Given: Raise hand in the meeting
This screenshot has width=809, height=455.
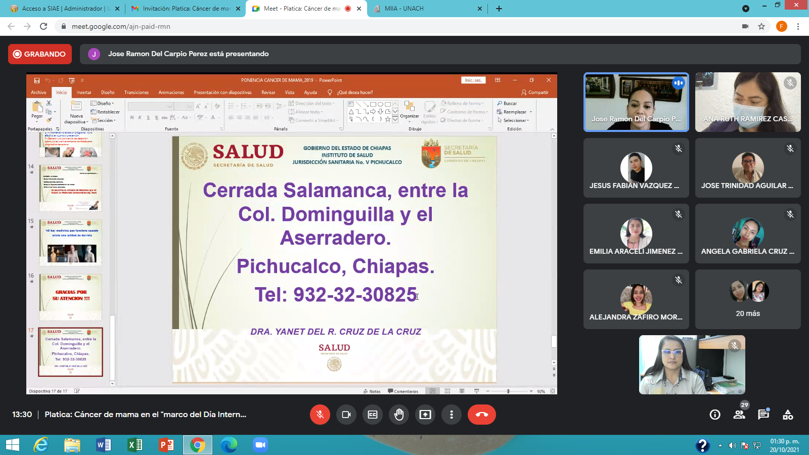Looking at the screenshot, I should (x=399, y=415).
